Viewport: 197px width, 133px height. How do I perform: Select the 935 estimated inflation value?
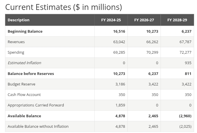(188, 63)
